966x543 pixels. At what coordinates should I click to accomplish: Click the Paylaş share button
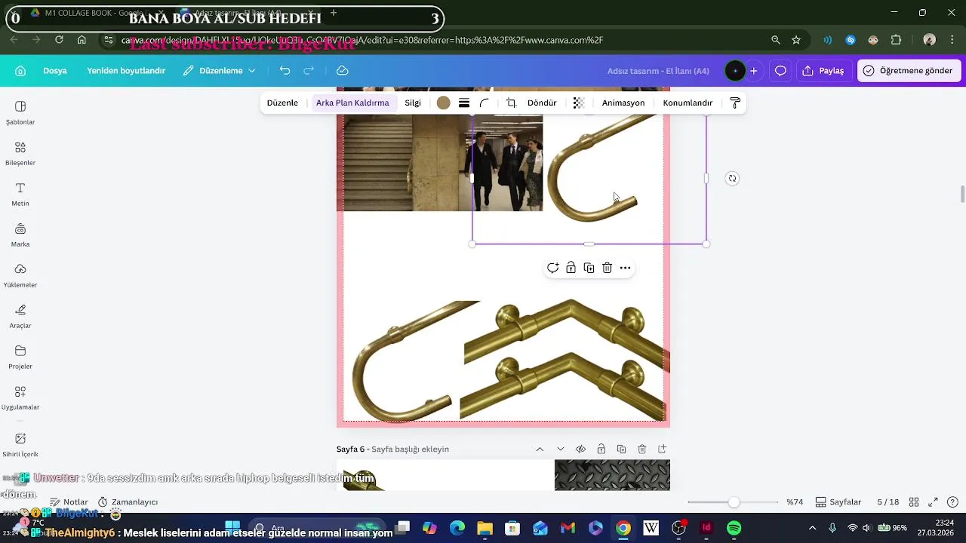click(x=823, y=71)
